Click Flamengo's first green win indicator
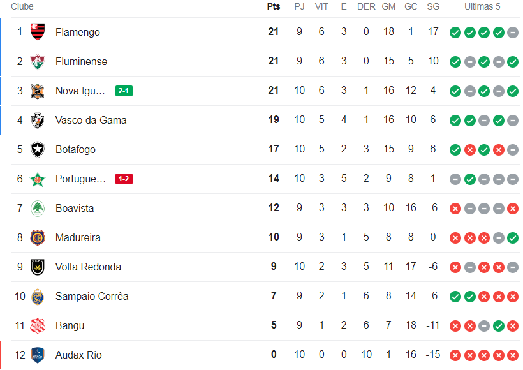Viewport: 523px width, 370px height. tap(455, 33)
